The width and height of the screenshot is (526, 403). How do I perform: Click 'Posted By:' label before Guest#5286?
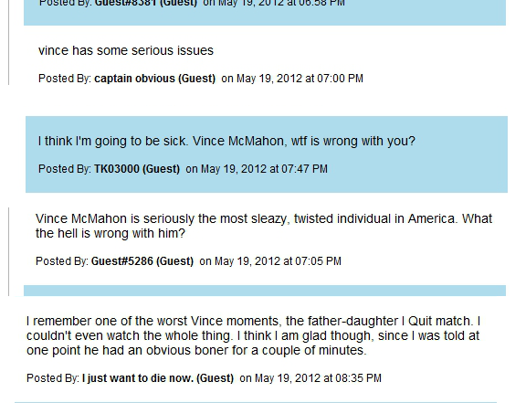tap(62, 261)
